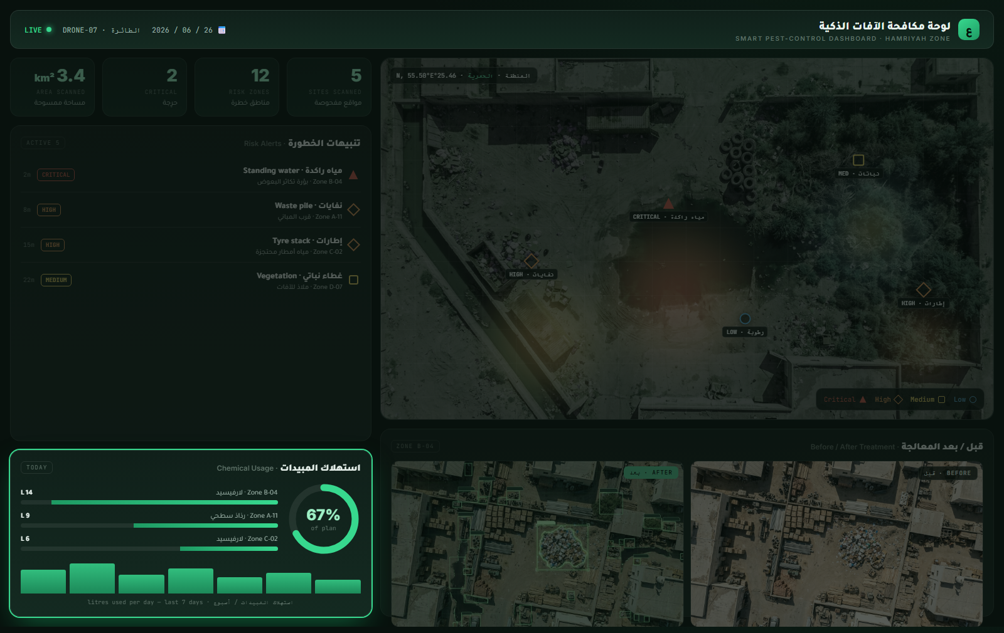Select the Waste pile diamond alert icon
Screen dimensions: 1004x633
point(353,210)
